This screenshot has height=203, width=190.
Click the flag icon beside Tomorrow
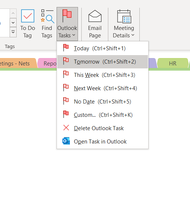pos(66,61)
